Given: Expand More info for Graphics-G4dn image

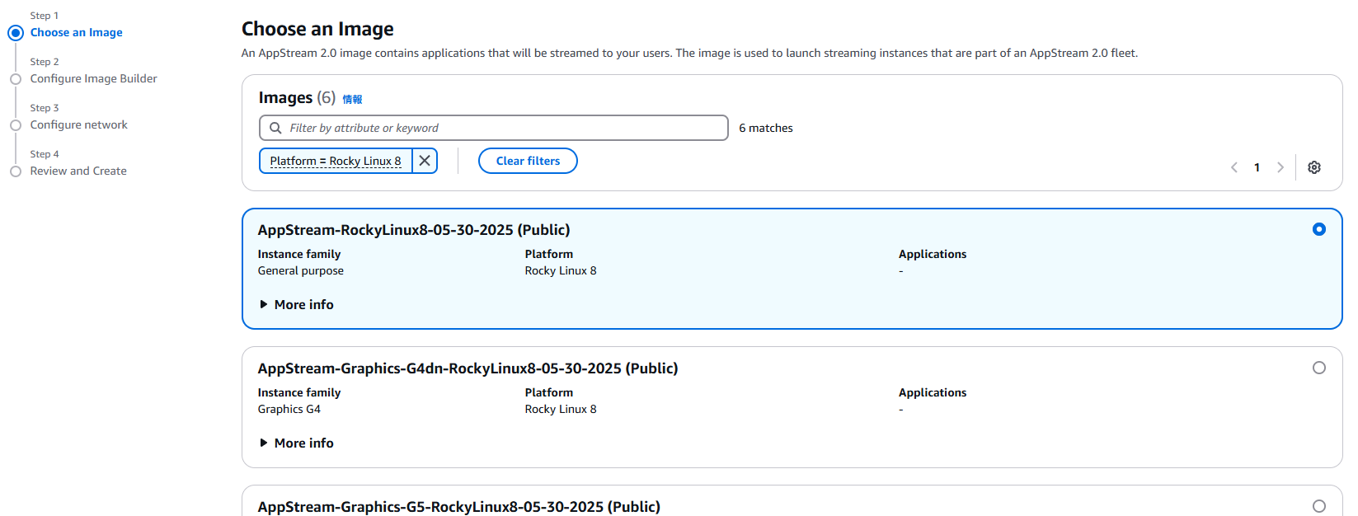Looking at the screenshot, I should [x=297, y=443].
